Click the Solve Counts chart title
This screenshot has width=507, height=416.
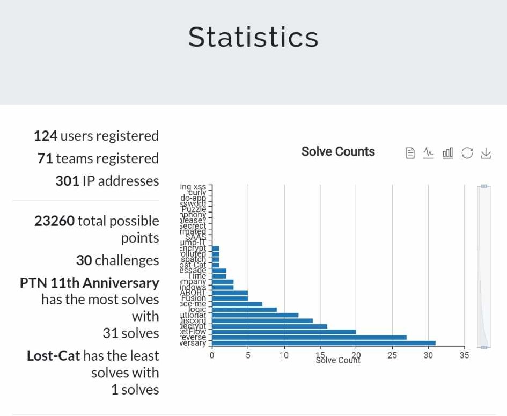(338, 152)
